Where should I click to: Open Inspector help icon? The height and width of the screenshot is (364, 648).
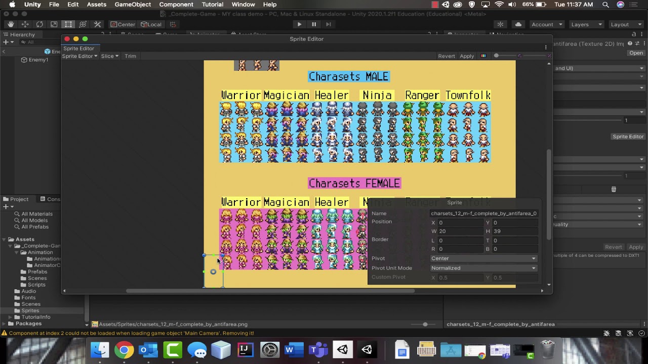[630, 43]
